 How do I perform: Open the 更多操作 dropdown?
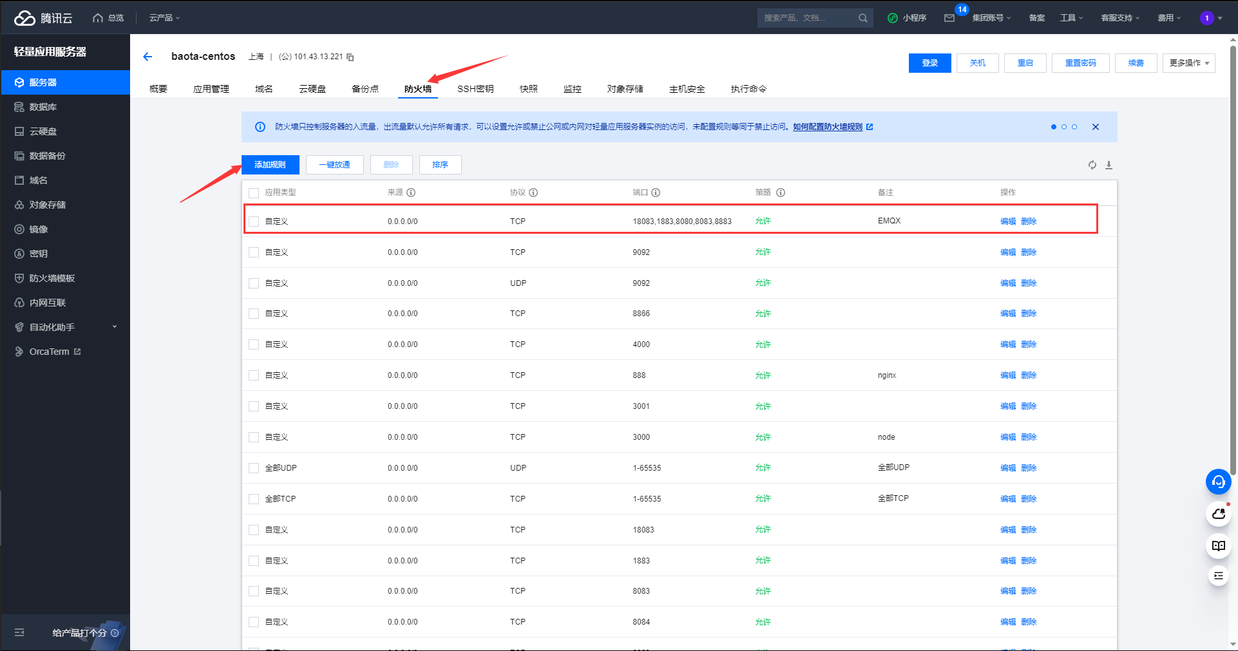(x=1188, y=63)
